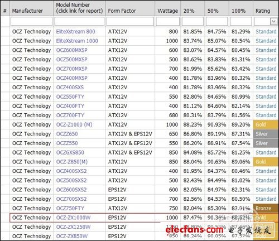Click the Gold rating for OCZ-Z850(M)

pos(266,162)
